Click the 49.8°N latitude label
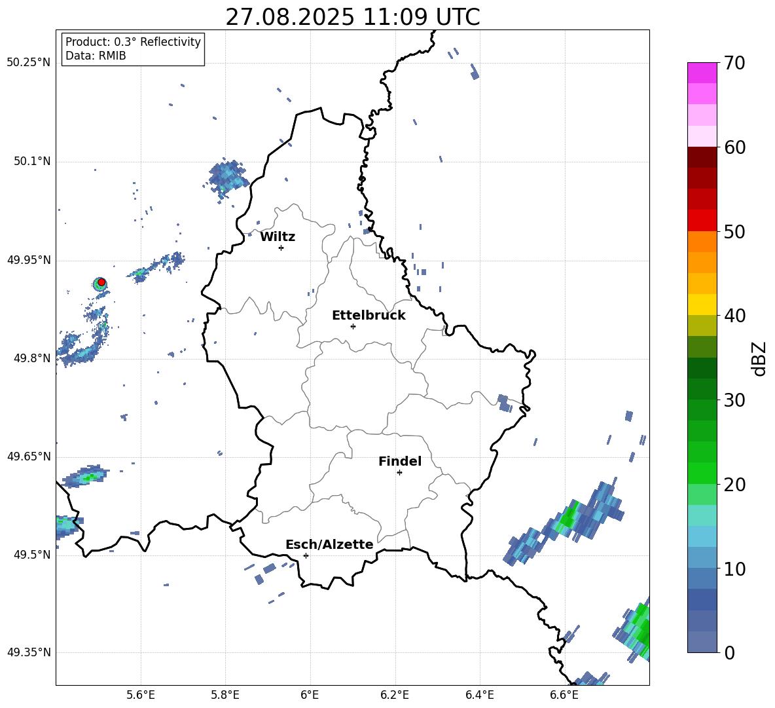 click(32, 358)
